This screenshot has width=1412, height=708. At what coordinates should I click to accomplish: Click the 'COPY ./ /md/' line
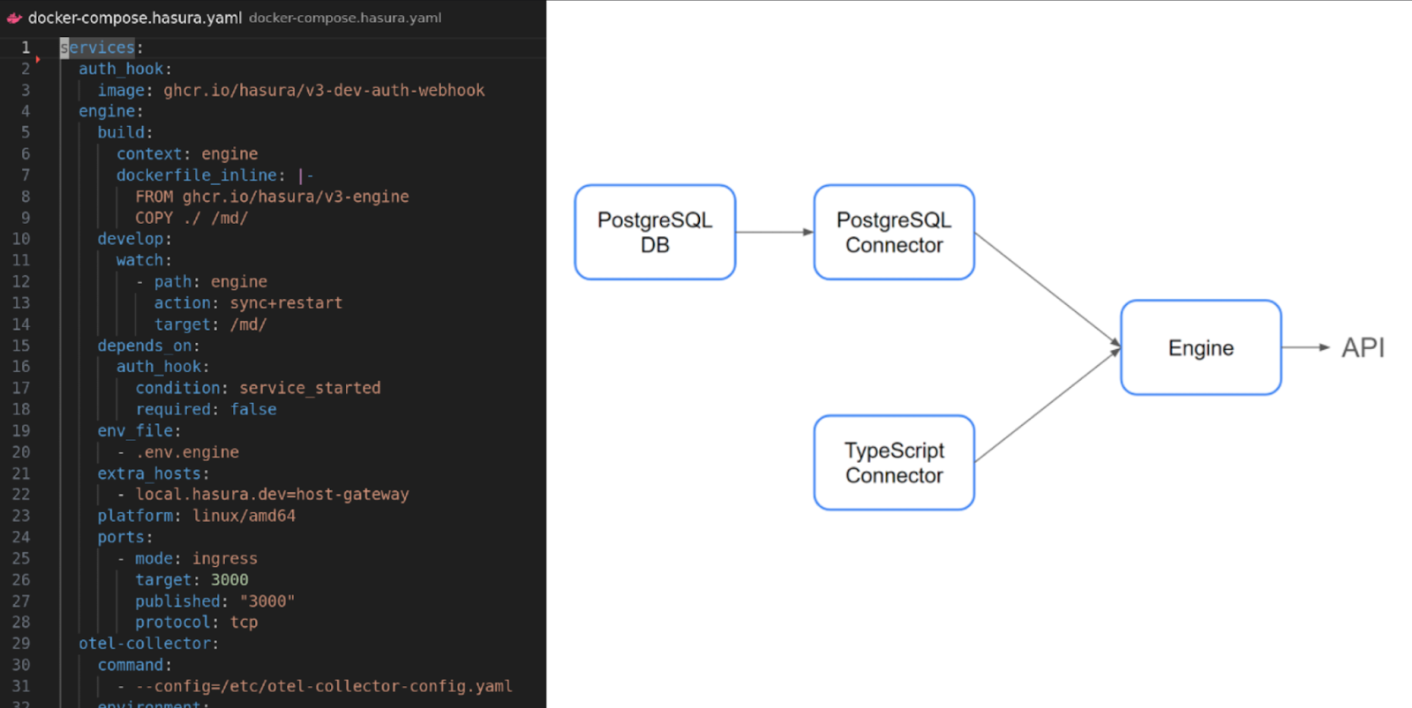pyautogui.click(x=192, y=218)
